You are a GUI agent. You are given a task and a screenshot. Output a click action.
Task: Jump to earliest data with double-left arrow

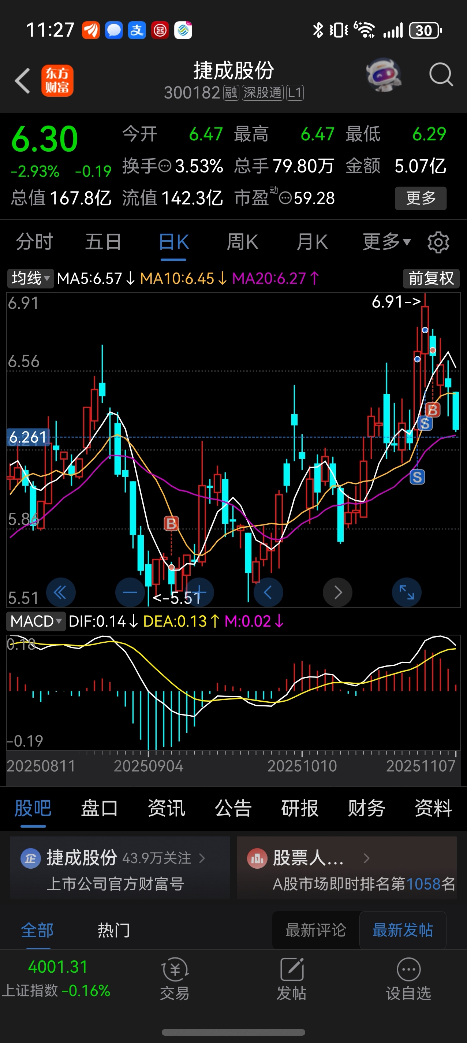point(61,593)
